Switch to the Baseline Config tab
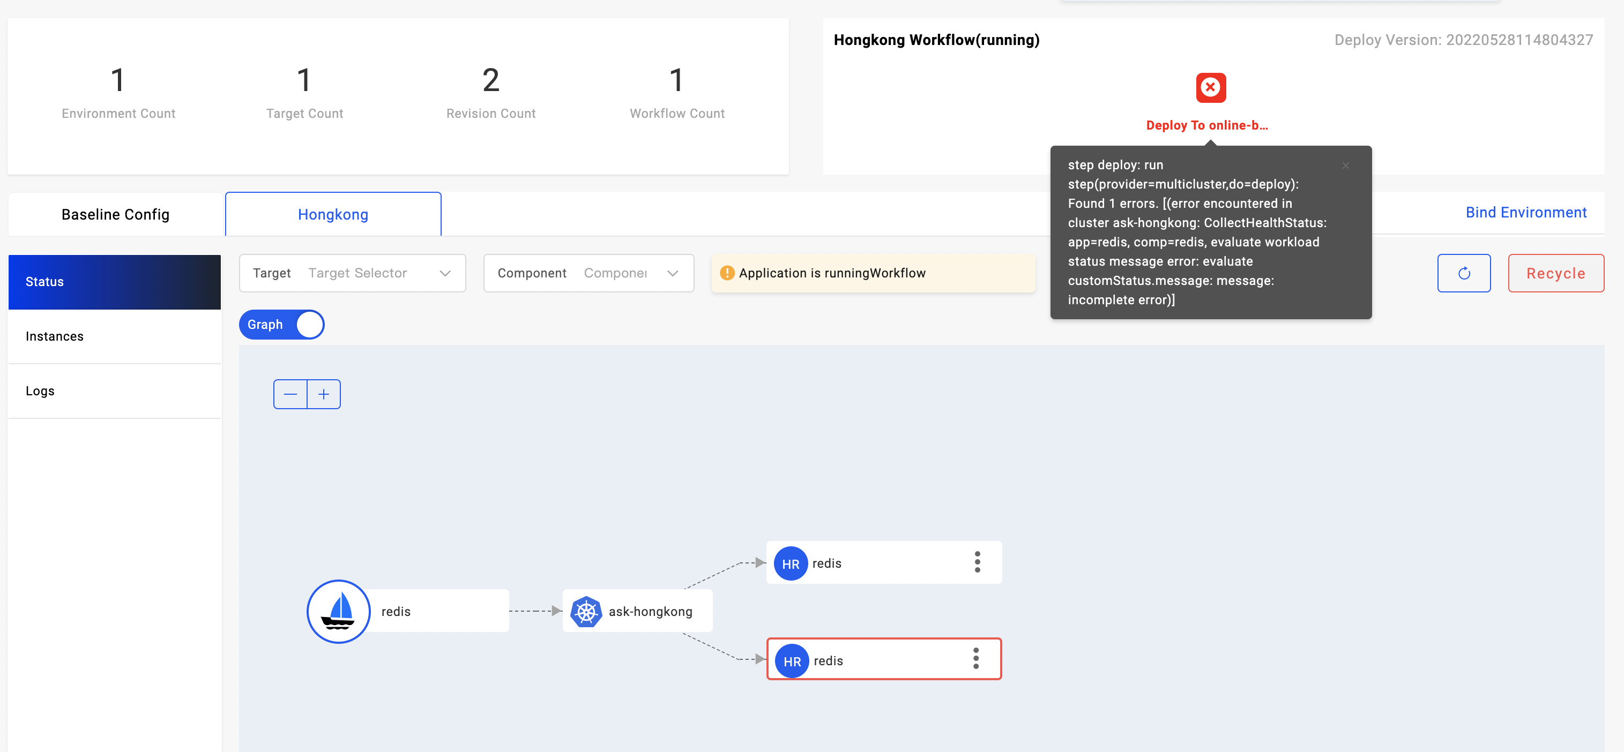 pos(115,215)
